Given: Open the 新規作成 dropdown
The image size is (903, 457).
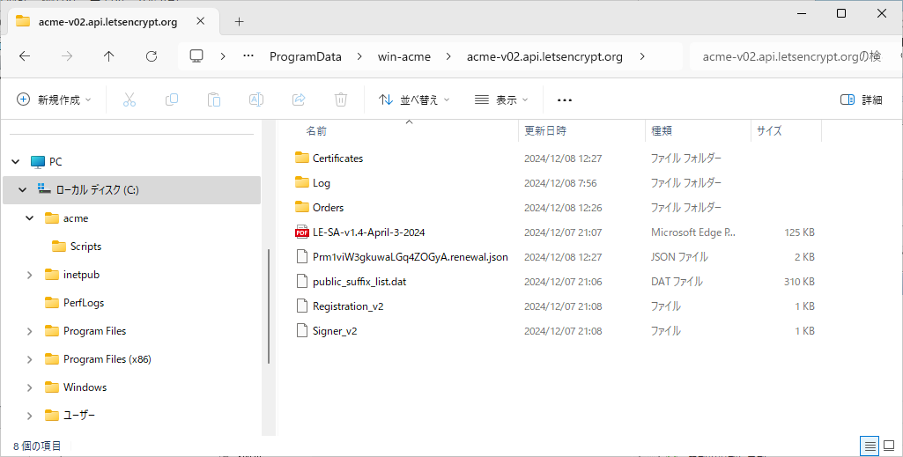Looking at the screenshot, I should click(54, 100).
